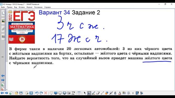Open the Вид menu
175x98 pixels.
coord(16,7)
